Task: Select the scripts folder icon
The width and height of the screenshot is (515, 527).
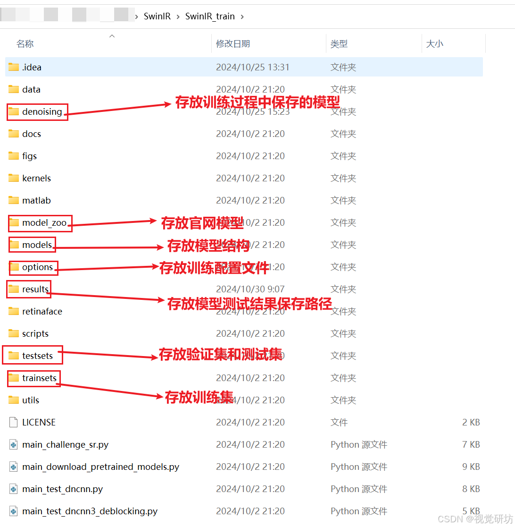Action: pos(13,333)
